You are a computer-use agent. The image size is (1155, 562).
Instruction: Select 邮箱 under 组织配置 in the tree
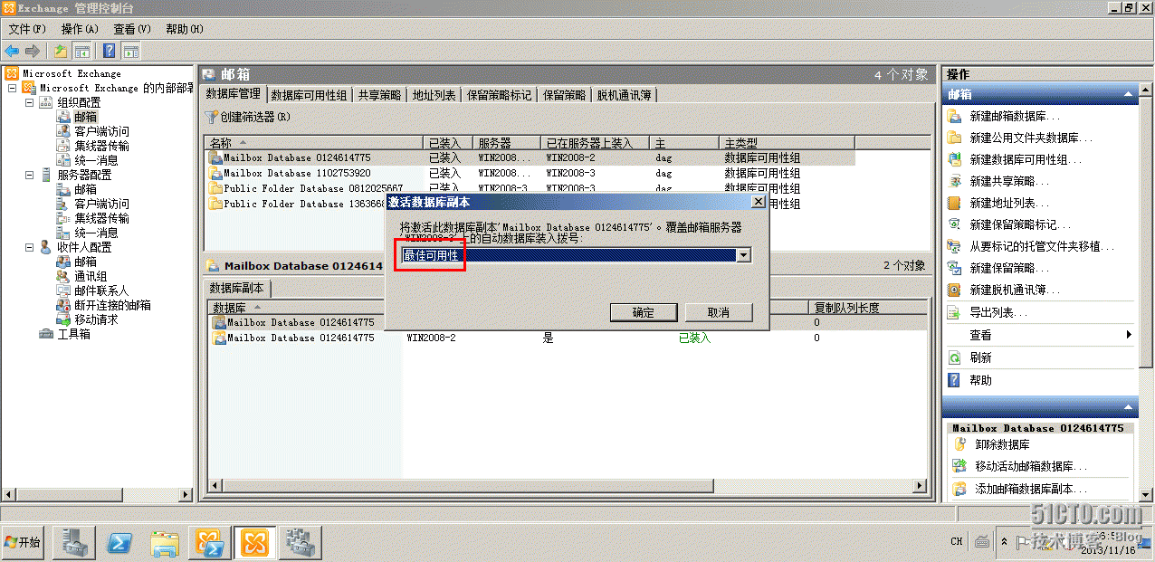[85, 117]
